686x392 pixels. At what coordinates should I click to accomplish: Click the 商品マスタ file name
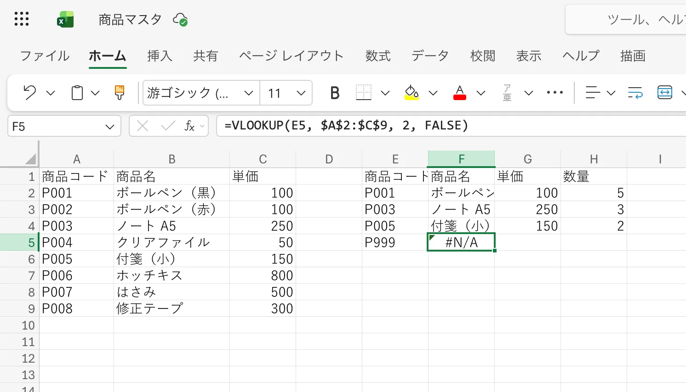pyautogui.click(x=130, y=20)
